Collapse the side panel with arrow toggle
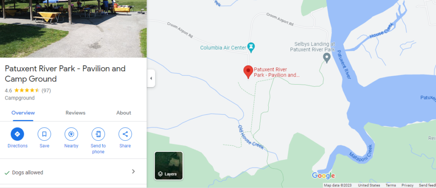436x188 pixels. click(151, 78)
